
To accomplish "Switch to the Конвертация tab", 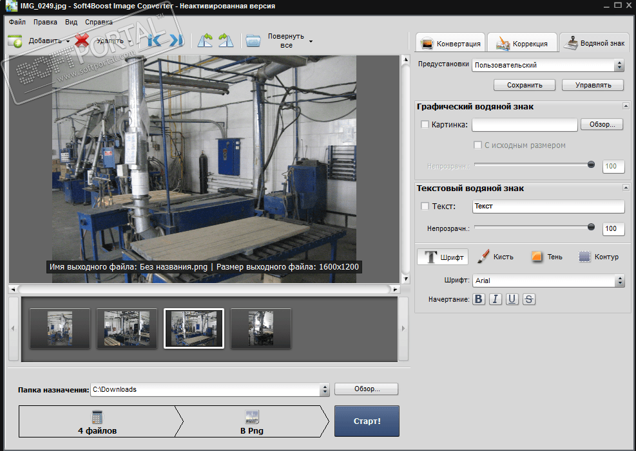I will tap(450, 44).
